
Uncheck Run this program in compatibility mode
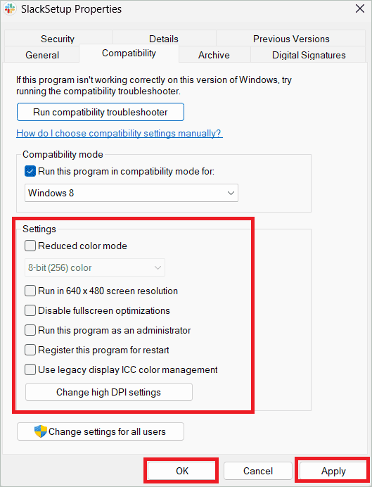click(x=30, y=172)
